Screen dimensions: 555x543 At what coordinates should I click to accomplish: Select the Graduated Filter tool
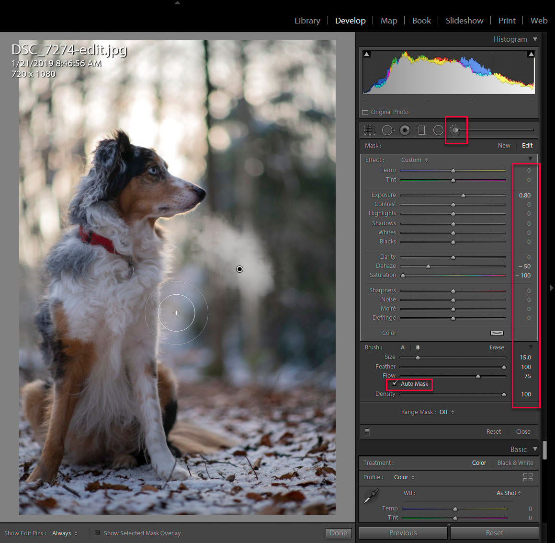coord(421,130)
